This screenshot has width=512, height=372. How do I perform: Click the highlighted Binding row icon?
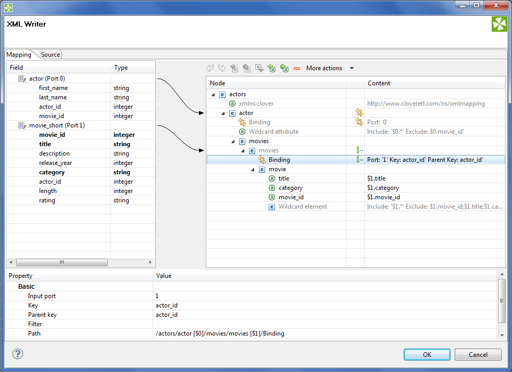[x=262, y=160]
